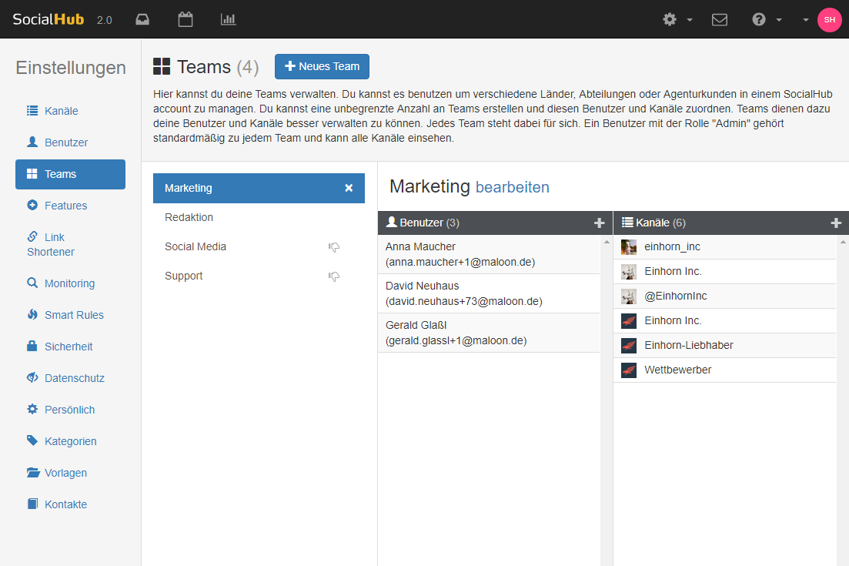Click the Benutzer person icon in sidebar
This screenshot has width=849, height=566.
[32, 142]
